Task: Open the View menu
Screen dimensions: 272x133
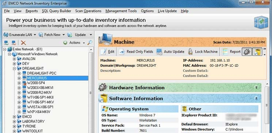Action: point(18,11)
